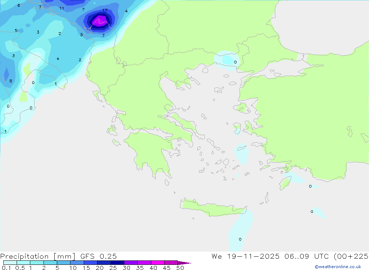Click the legend scale label '20'

[100, 268]
